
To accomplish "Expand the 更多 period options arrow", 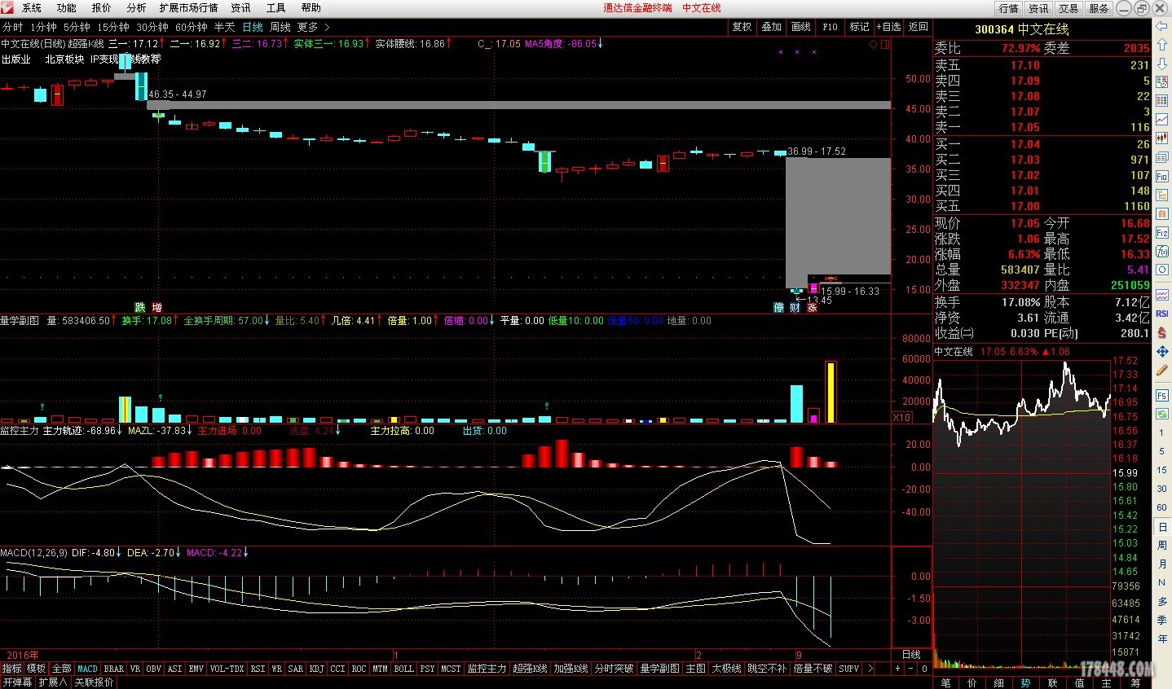I will click(x=327, y=28).
